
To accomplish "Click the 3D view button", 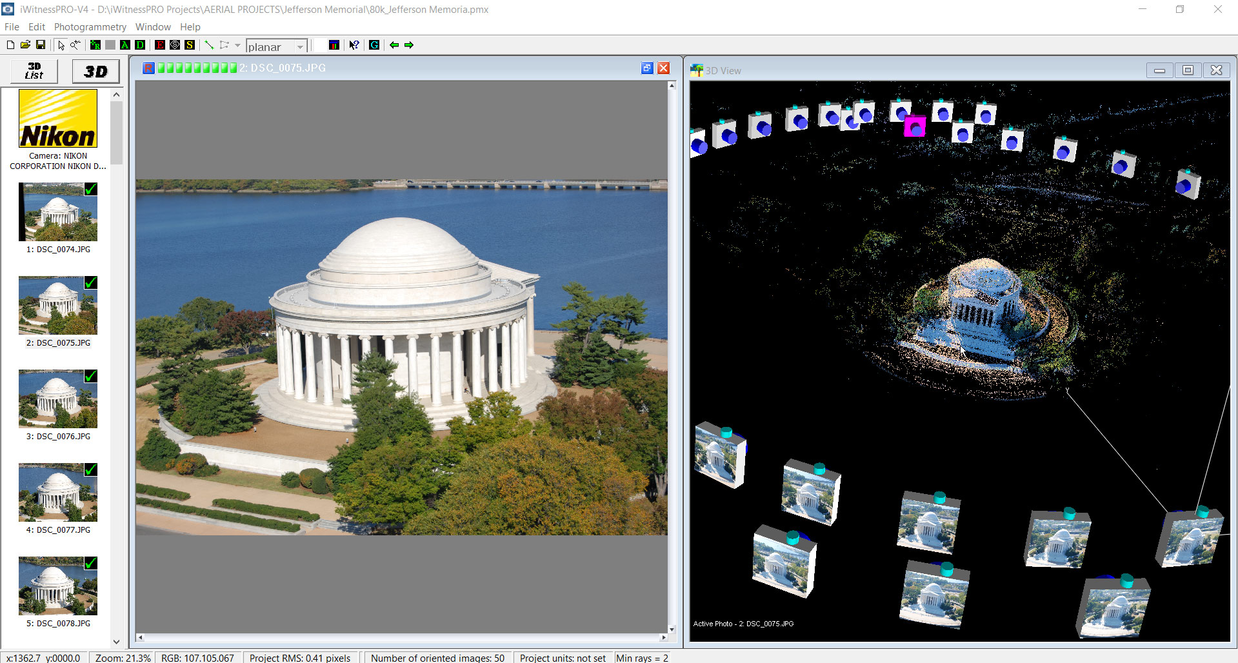I will tap(95, 71).
